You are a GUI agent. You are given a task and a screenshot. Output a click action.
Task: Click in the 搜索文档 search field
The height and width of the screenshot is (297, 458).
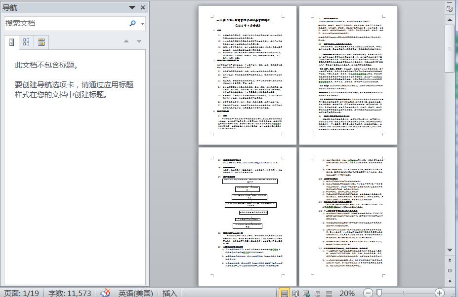click(x=64, y=23)
